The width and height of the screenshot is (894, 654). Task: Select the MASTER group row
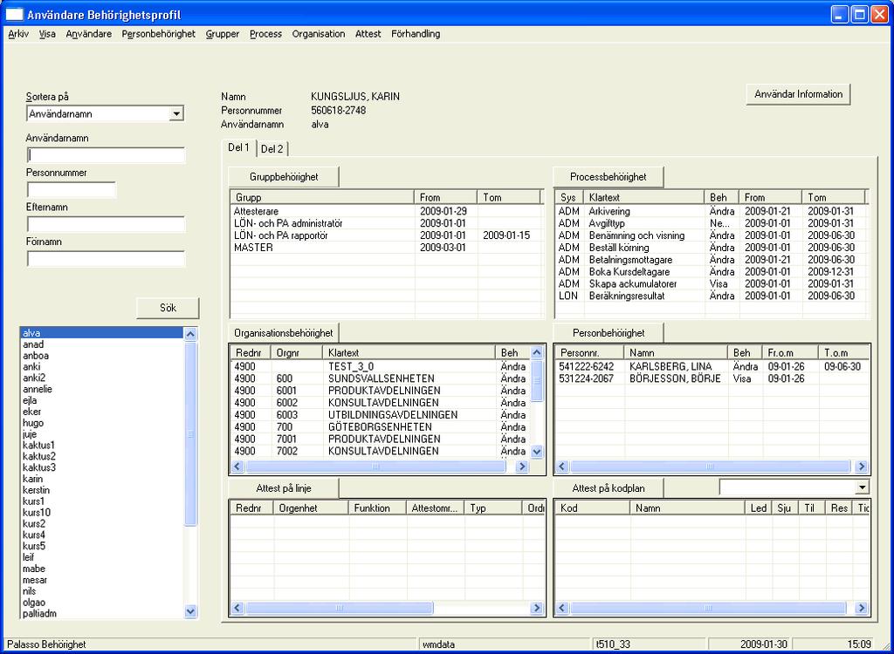(386, 248)
